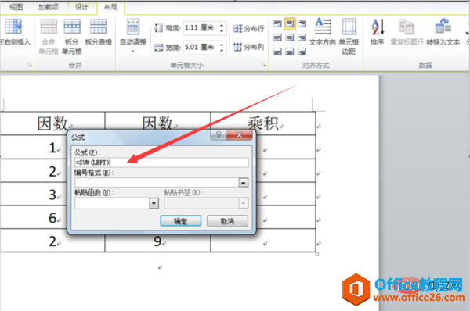
Task: Adjust width spinner arrows
Action: coord(222,47)
